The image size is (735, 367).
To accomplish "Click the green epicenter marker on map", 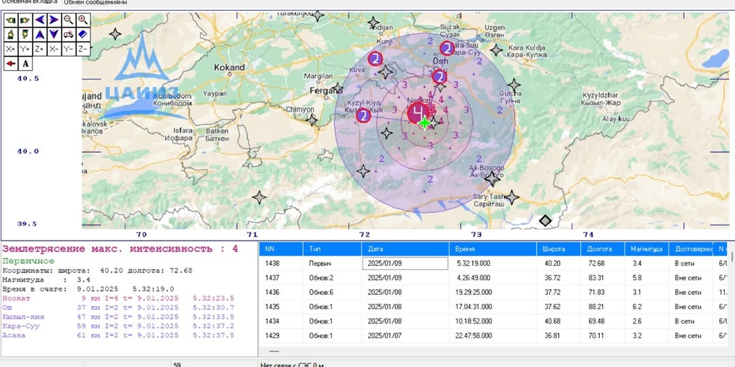I will click(425, 123).
